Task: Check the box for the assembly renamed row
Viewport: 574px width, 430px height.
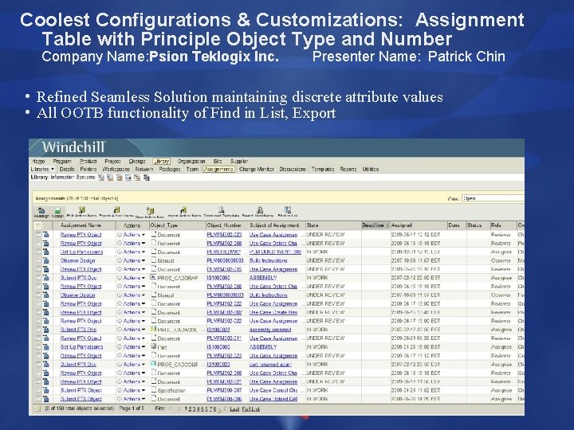Action: tap(38, 330)
